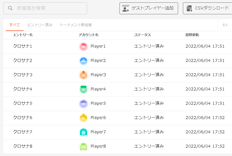The width and height of the screenshot is (232, 156).
Task: Click Player2's blue avatar icon
Action: 84,61
